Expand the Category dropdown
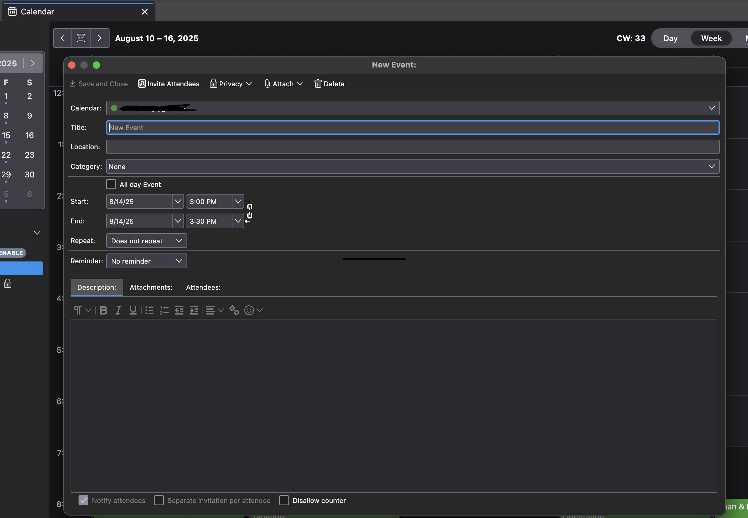748x518 pixels. 412,167
